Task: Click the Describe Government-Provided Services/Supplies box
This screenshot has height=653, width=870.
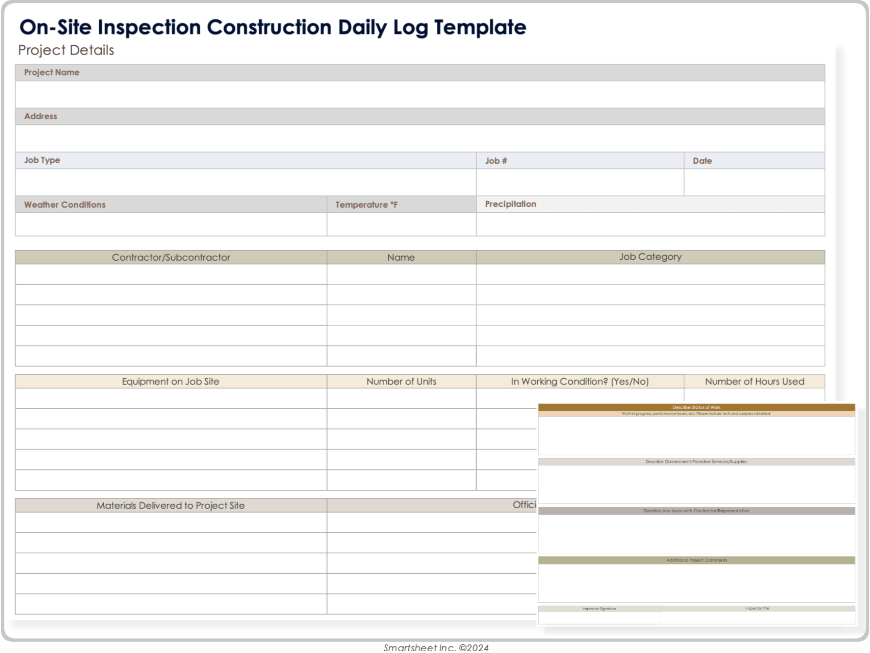Action: (x=696, y=484)
